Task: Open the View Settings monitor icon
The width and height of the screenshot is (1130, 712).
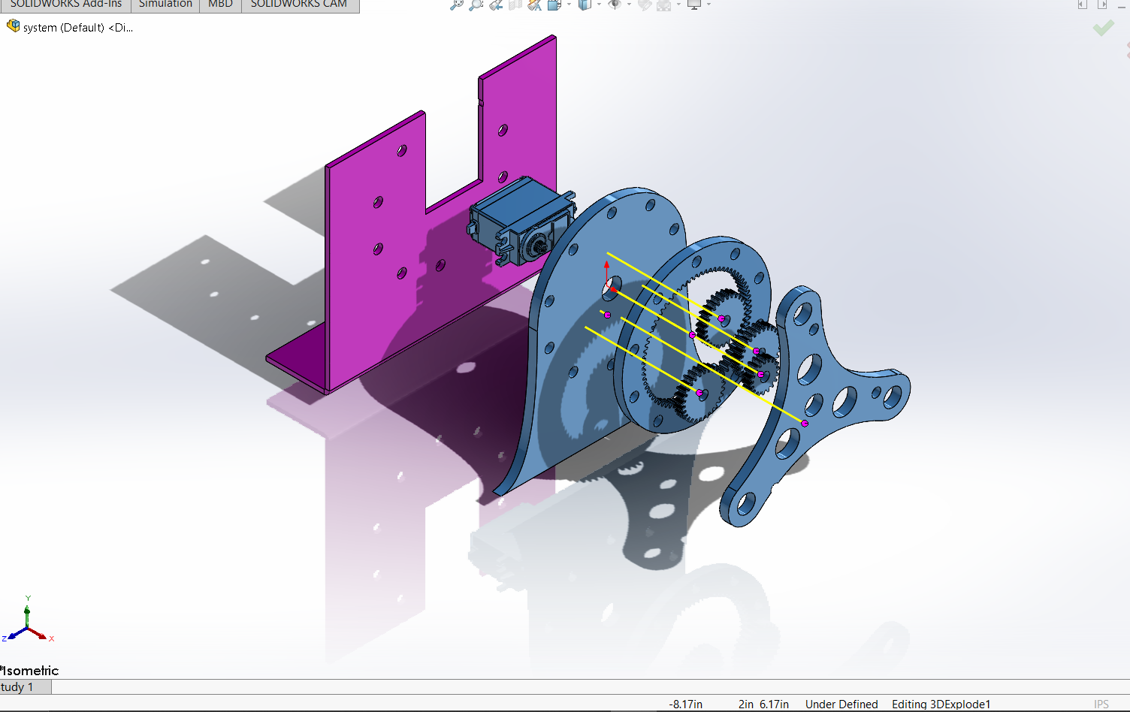Action: click(694, 4)
